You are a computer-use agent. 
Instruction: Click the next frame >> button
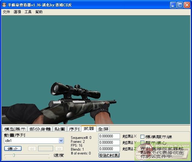pyautogui.click(x=59, y=148)
